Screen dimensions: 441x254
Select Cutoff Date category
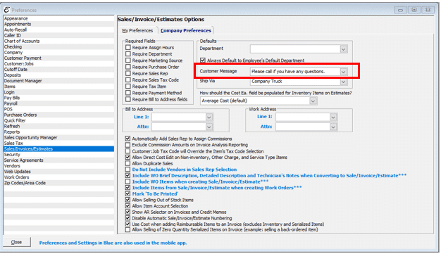click(58, 70)
